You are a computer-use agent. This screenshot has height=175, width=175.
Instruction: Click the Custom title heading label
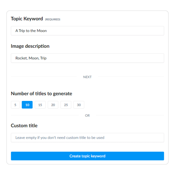(24, 126)
